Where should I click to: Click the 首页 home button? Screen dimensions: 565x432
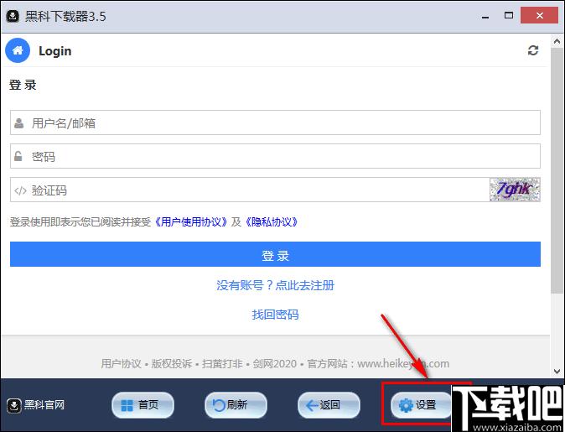[143, 405]
